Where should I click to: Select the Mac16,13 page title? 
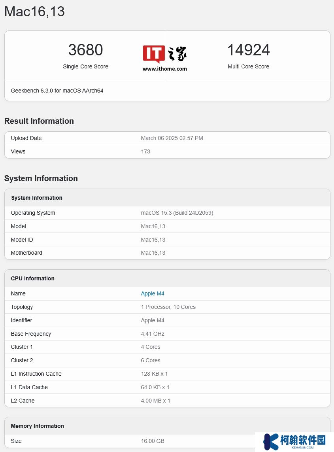(x=34, y=11)
